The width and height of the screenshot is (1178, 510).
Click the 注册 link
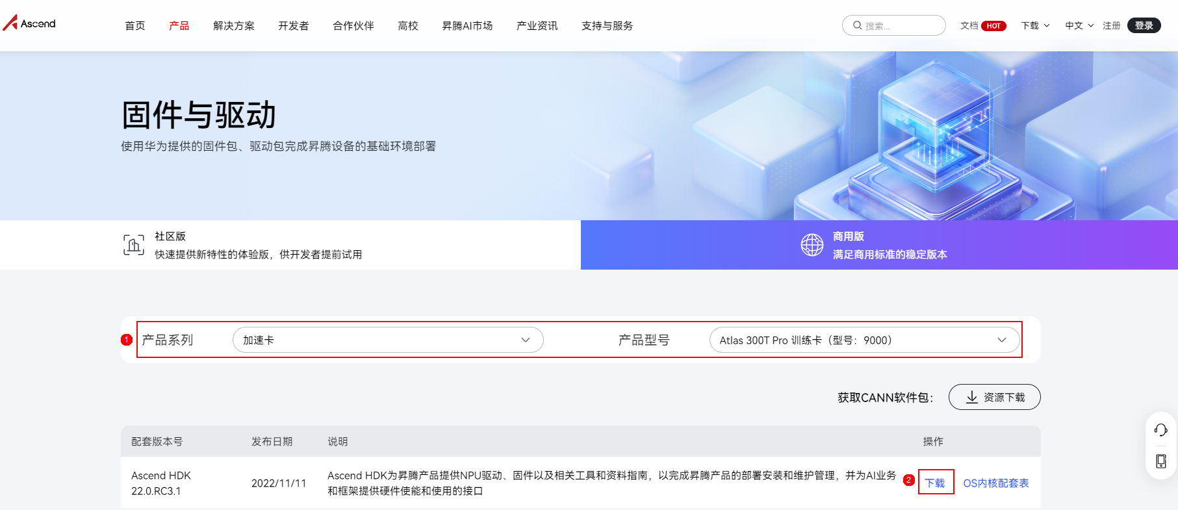point(1112,25)
